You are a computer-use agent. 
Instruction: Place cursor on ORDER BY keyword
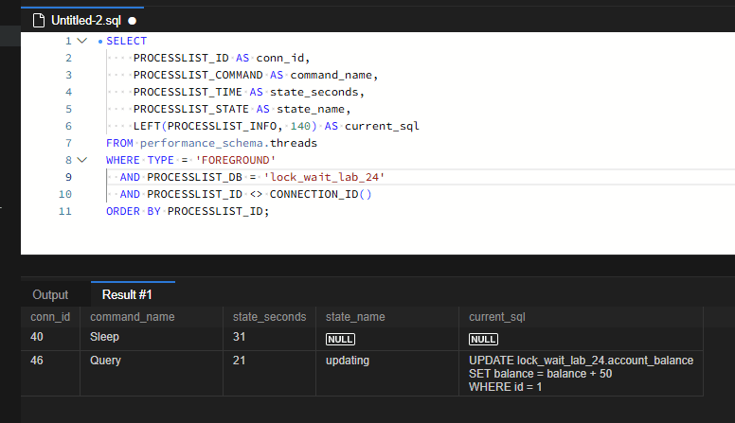point(134,211)
